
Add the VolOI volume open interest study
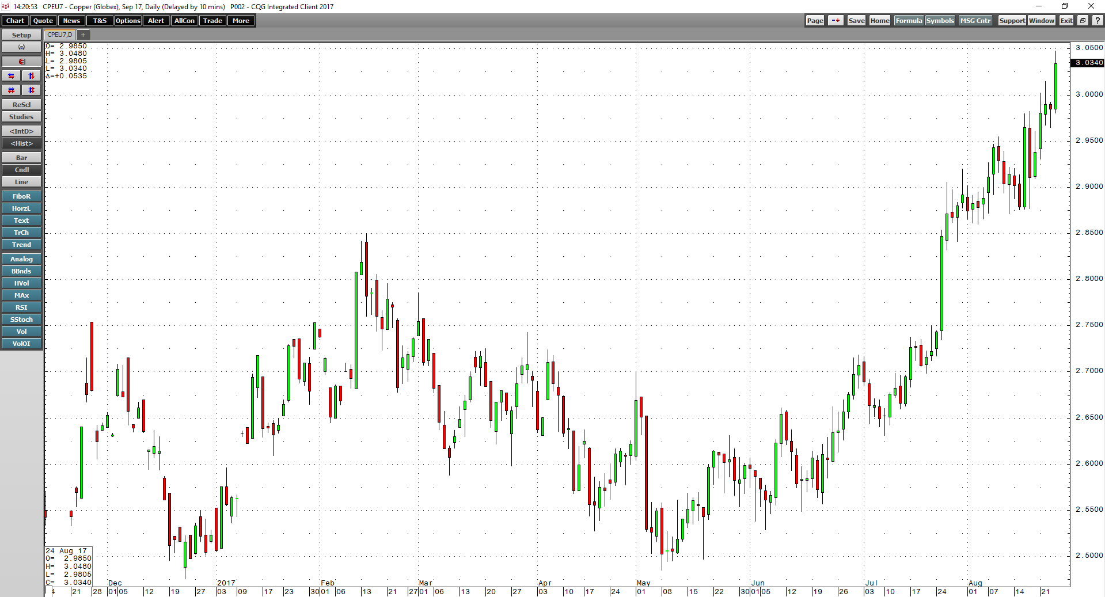point(21,344)
